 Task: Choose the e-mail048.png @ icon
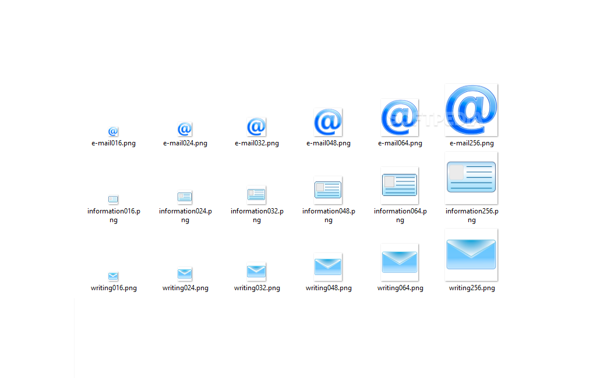point(328,122)
